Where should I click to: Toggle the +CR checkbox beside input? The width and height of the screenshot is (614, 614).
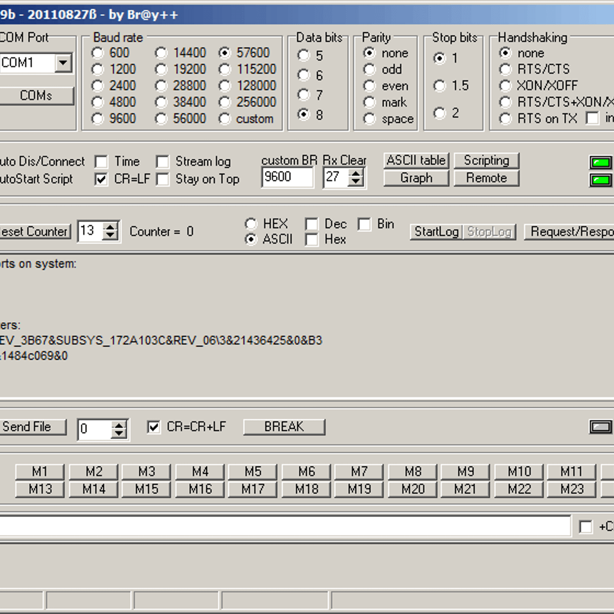585,527
